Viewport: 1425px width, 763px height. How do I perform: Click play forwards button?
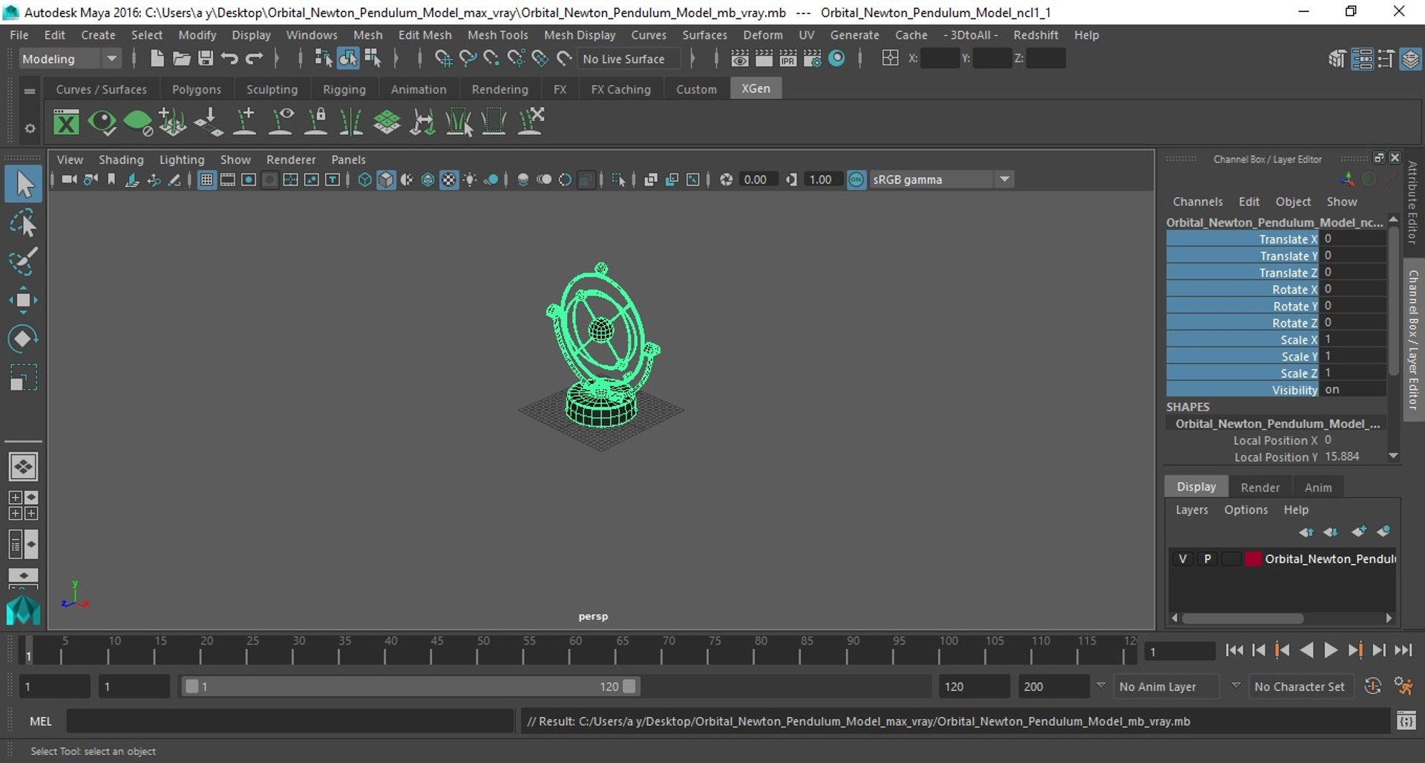pyautogui.click(x=1330, y=650)
